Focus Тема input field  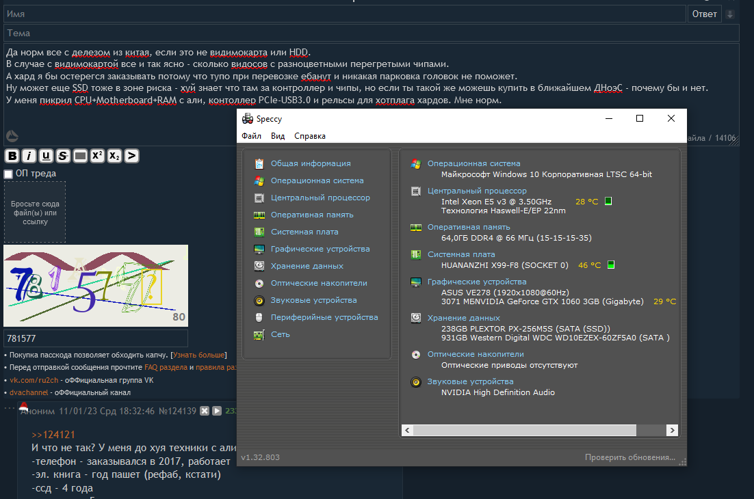(x=372, y=33)
